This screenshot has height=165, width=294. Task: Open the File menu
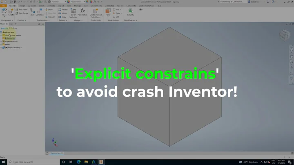click(3, 6)
